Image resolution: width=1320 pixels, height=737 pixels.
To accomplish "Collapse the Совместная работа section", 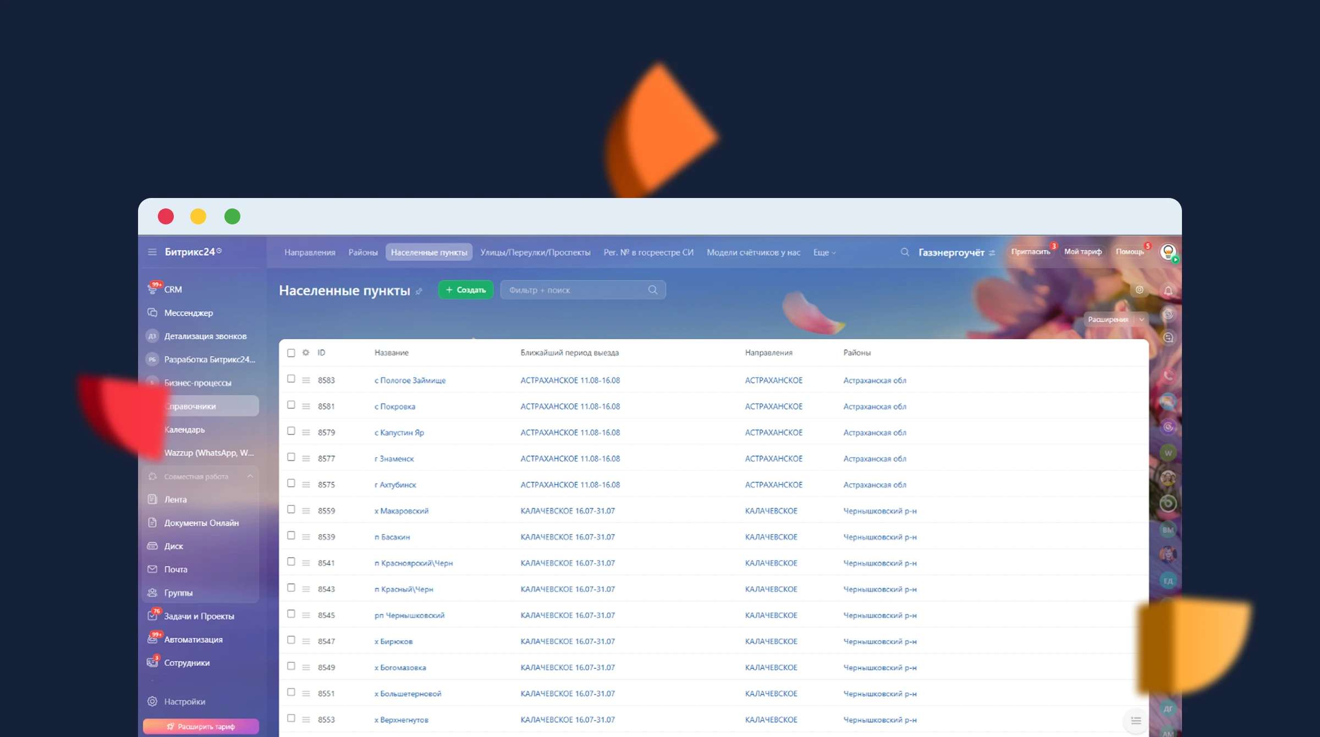I will [x=250, y=476].
